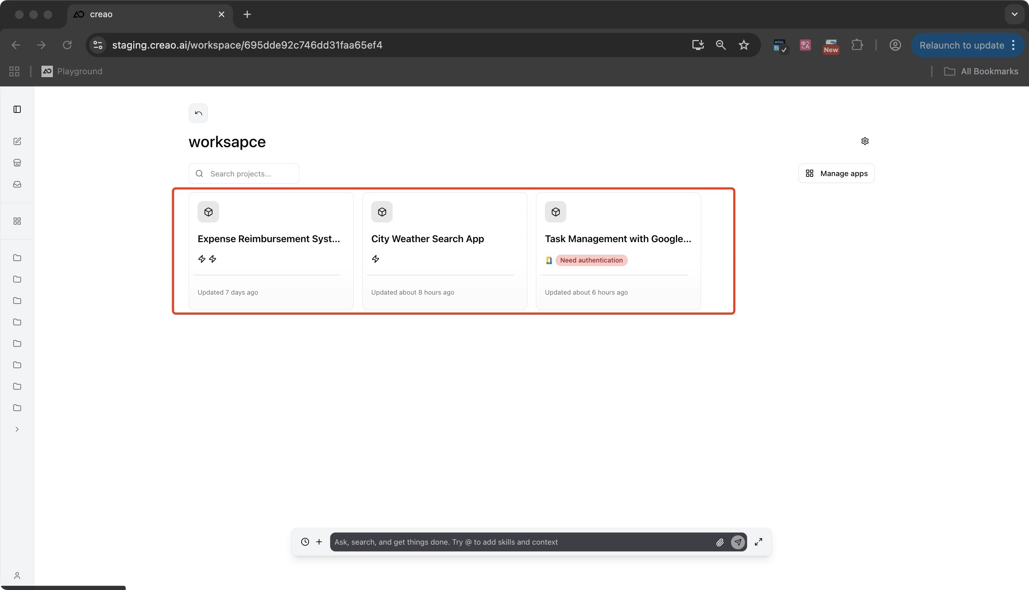The image size is (1029, 590).
Task: Expand the chat box to fullscreen
Action: 758,542
